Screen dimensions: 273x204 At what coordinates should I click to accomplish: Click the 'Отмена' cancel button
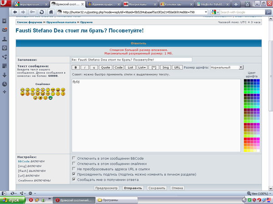click(x=177, y=188)
